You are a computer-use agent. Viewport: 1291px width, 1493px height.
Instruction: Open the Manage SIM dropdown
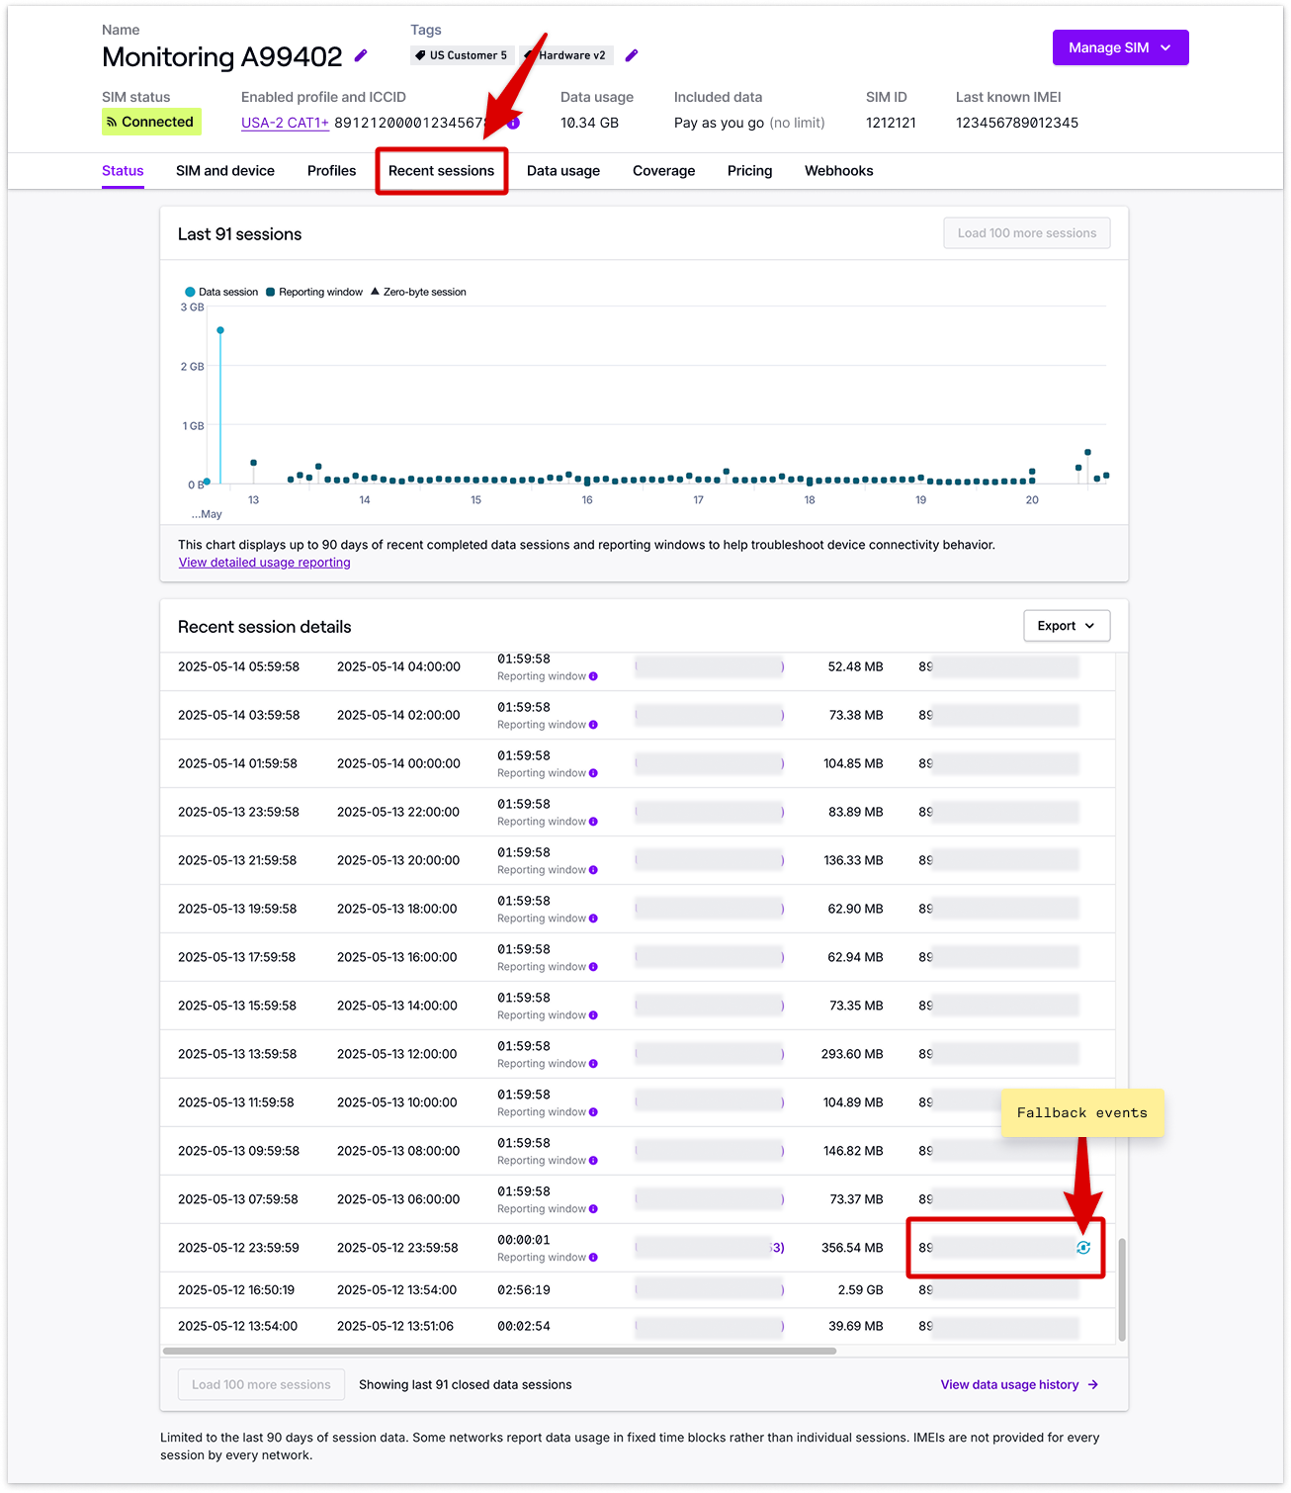(1121, 47)
